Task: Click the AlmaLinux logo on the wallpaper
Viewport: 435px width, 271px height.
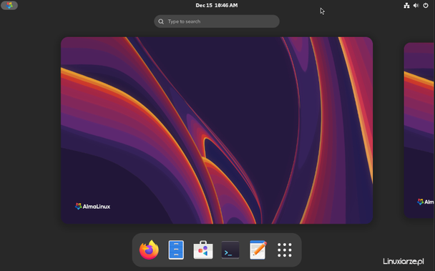Action: point(93,207)
